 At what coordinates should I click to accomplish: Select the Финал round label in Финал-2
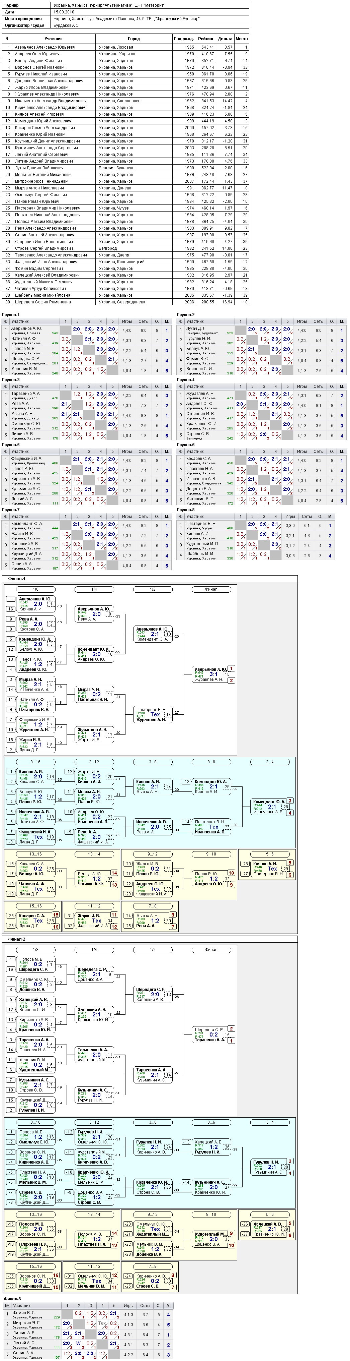coord(211,949)
